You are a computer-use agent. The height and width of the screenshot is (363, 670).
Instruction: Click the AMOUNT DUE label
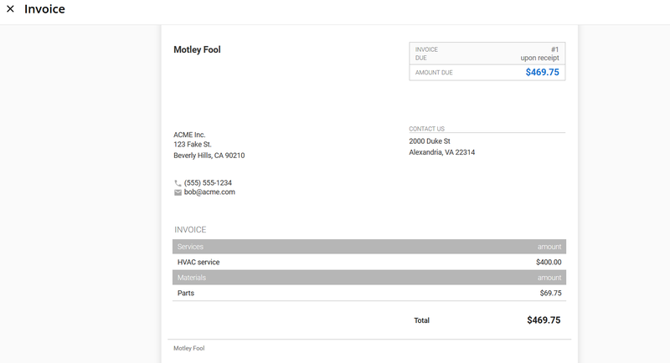click(x=434, y=73)
